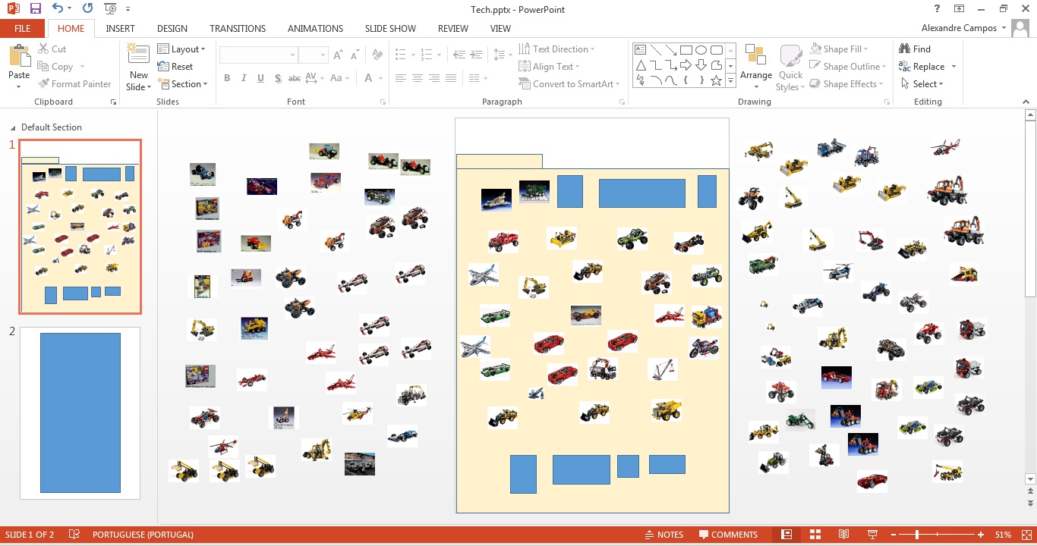The width and height of the screenshot is (1037, 546).
Task: Select the right block arrow shape
Action: click(686, 64)
